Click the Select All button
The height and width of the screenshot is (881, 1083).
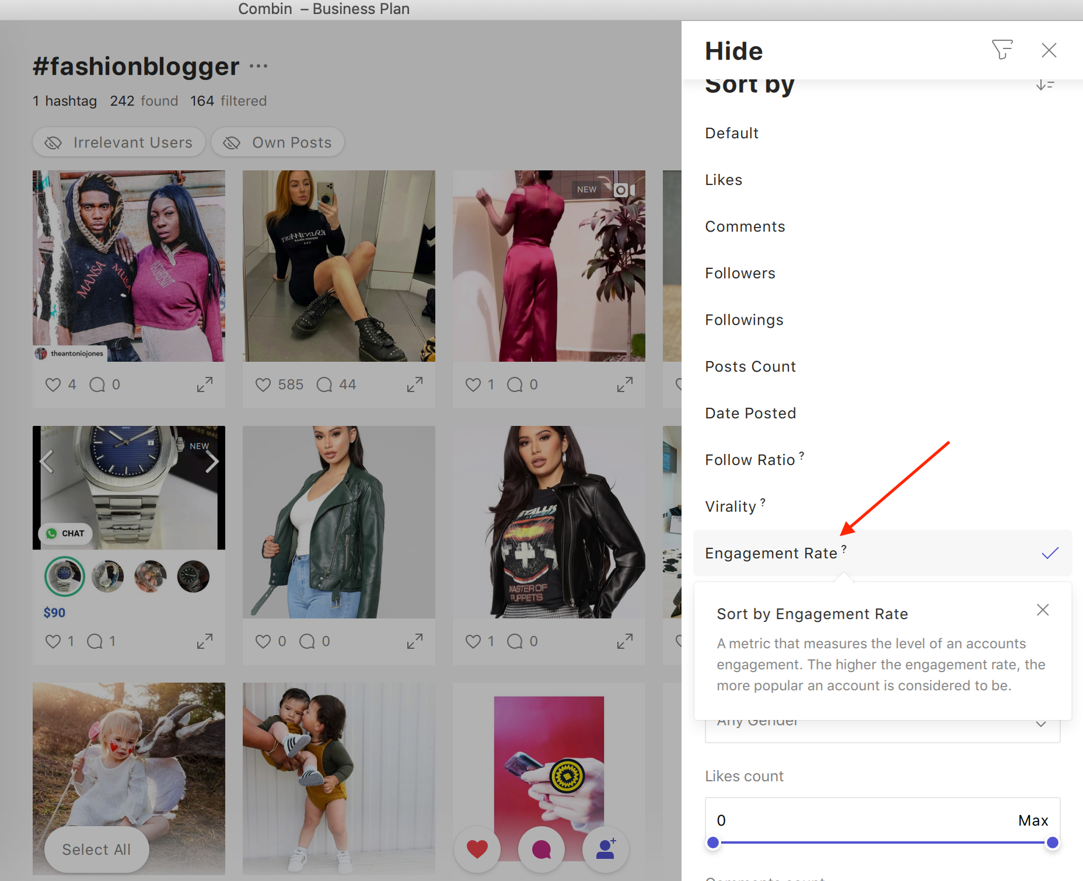click(97, 849)
